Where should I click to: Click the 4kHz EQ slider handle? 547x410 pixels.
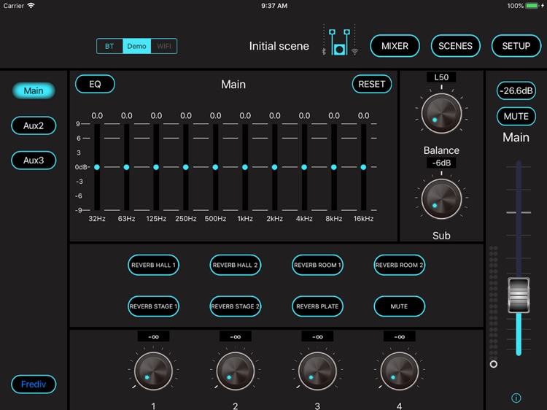click(304, 167)
